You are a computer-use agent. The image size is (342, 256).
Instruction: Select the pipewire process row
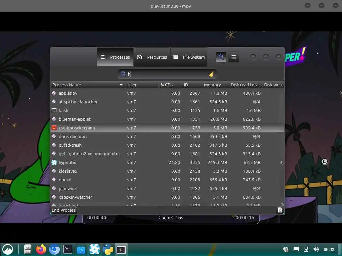(167, 189)
